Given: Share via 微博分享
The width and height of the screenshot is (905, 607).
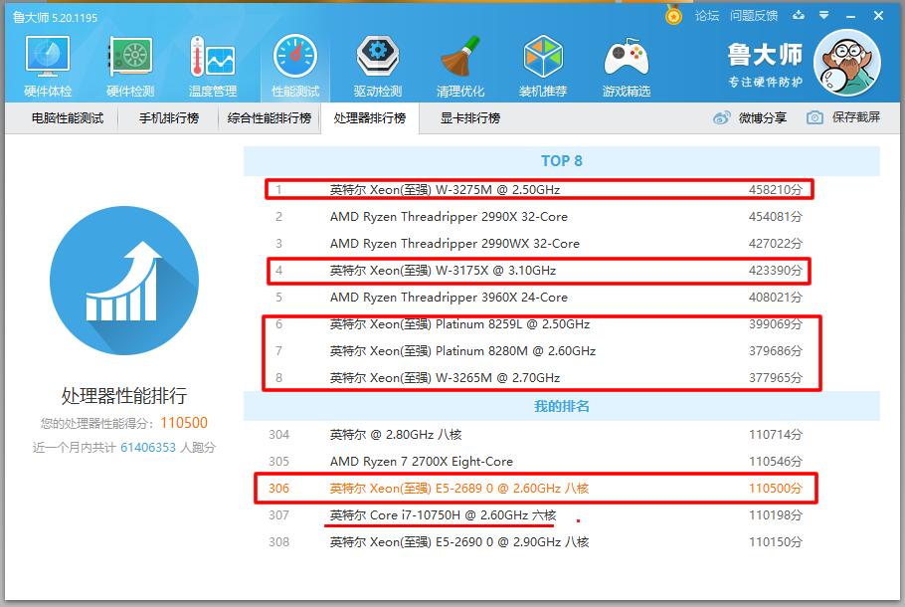Looking at the screenshot, I should coord(763,117).
